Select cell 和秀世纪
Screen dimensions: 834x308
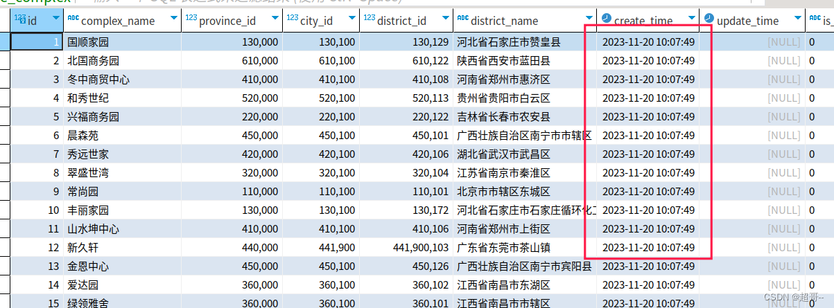click(122, 98)
